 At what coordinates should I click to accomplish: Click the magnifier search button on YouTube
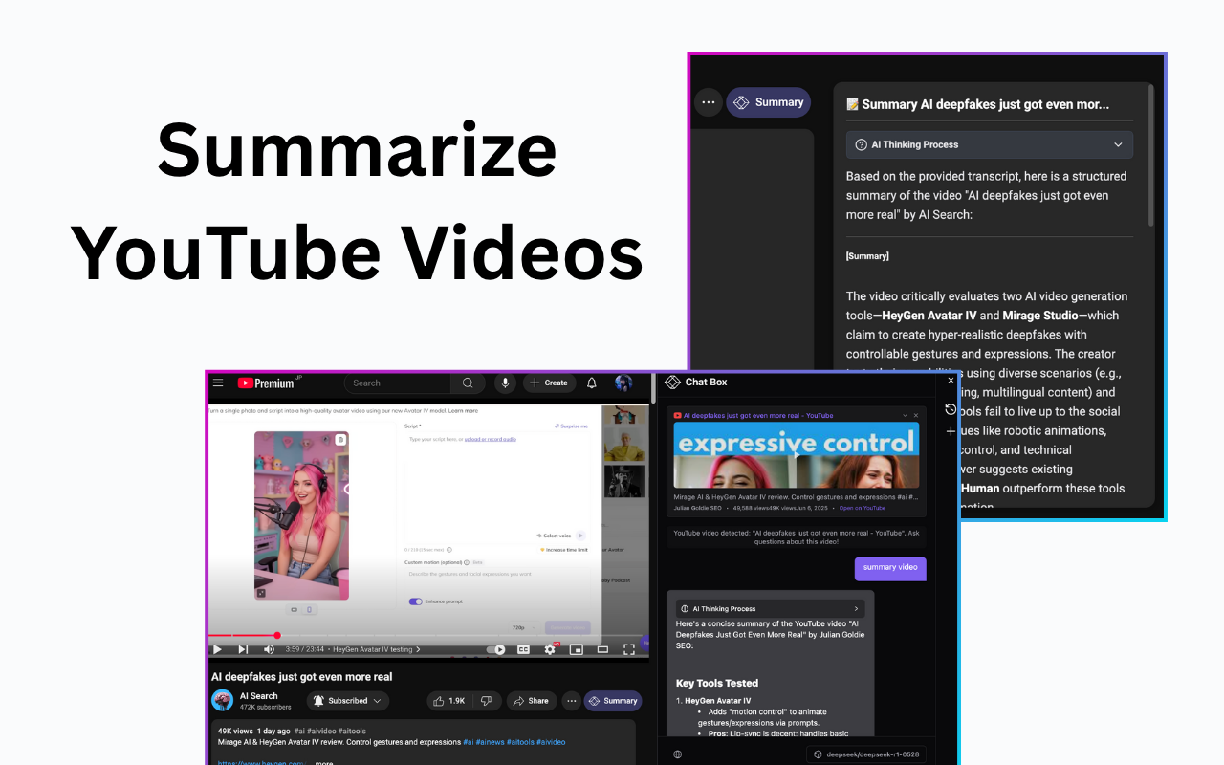coord(468,382)
